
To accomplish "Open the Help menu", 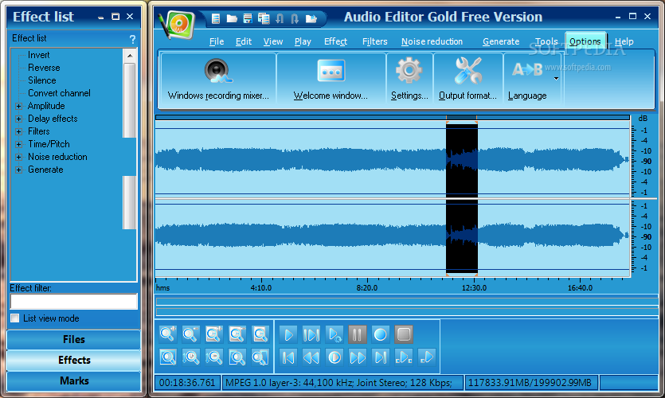I will [624, 41].
